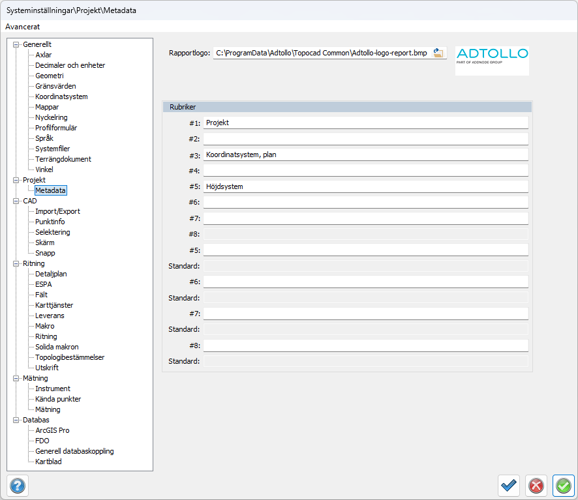Click the red cancel X icon
578x500 pixels.
coord(536,486)
